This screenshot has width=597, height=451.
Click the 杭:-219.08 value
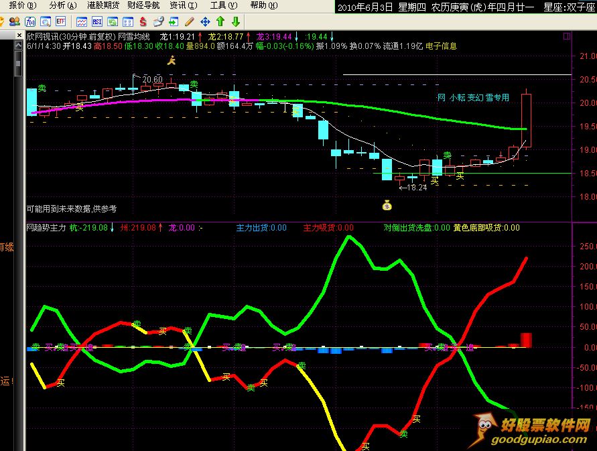point(88,228)
